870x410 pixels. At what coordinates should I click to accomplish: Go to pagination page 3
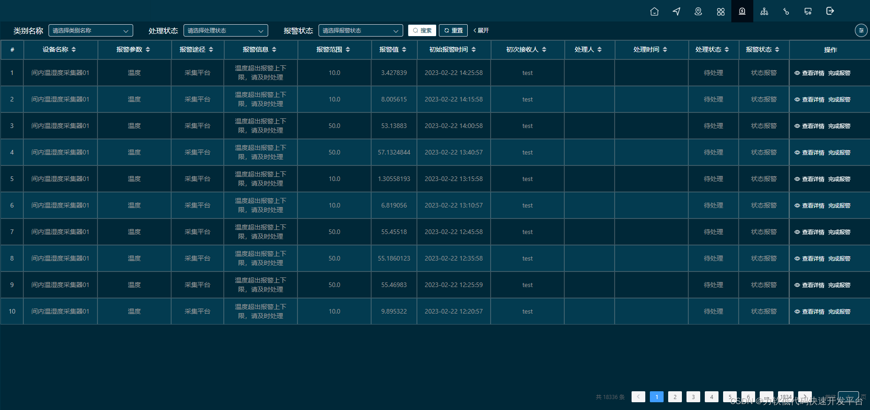coord(693,397)
